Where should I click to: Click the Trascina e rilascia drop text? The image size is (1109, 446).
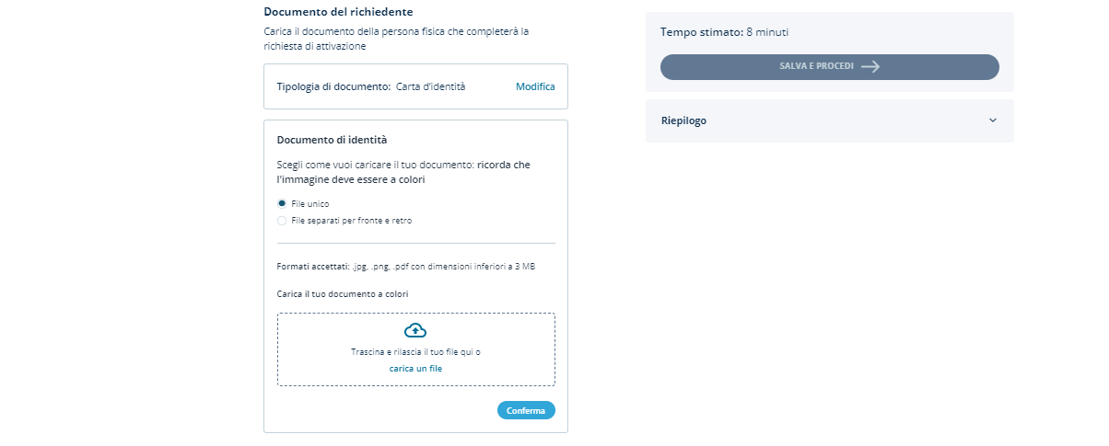click(415, 352)
